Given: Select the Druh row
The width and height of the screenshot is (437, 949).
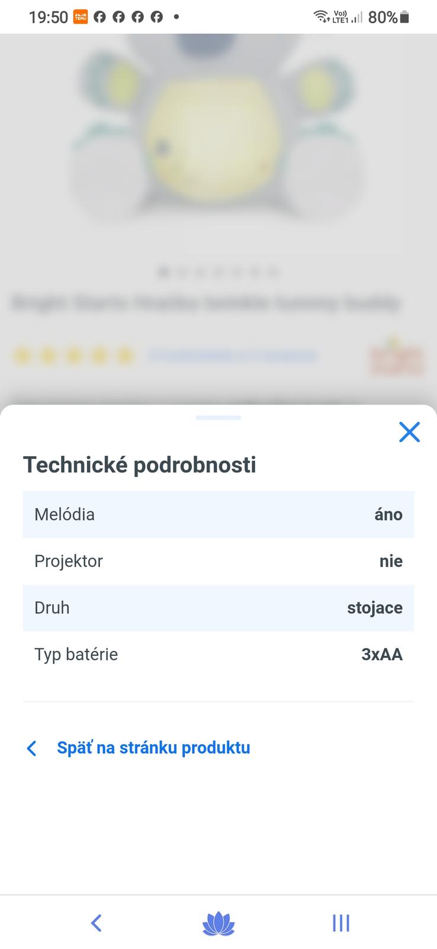Looking at the screenshot, I should [218, 608].
